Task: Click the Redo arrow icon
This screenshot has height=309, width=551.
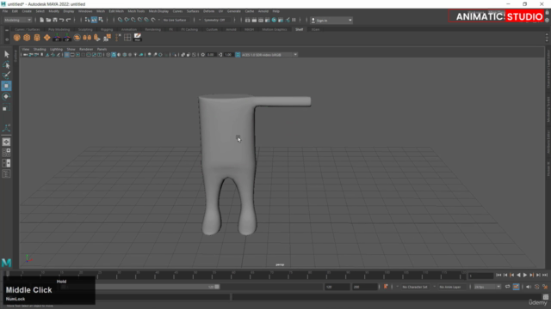Action: [x=69, y=20]
